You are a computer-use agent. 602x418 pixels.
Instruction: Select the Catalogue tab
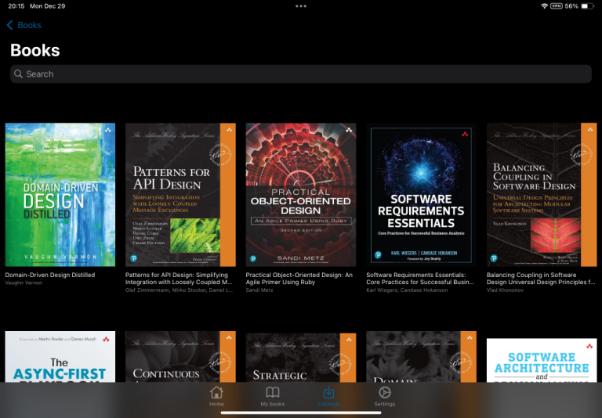[329, 393]
